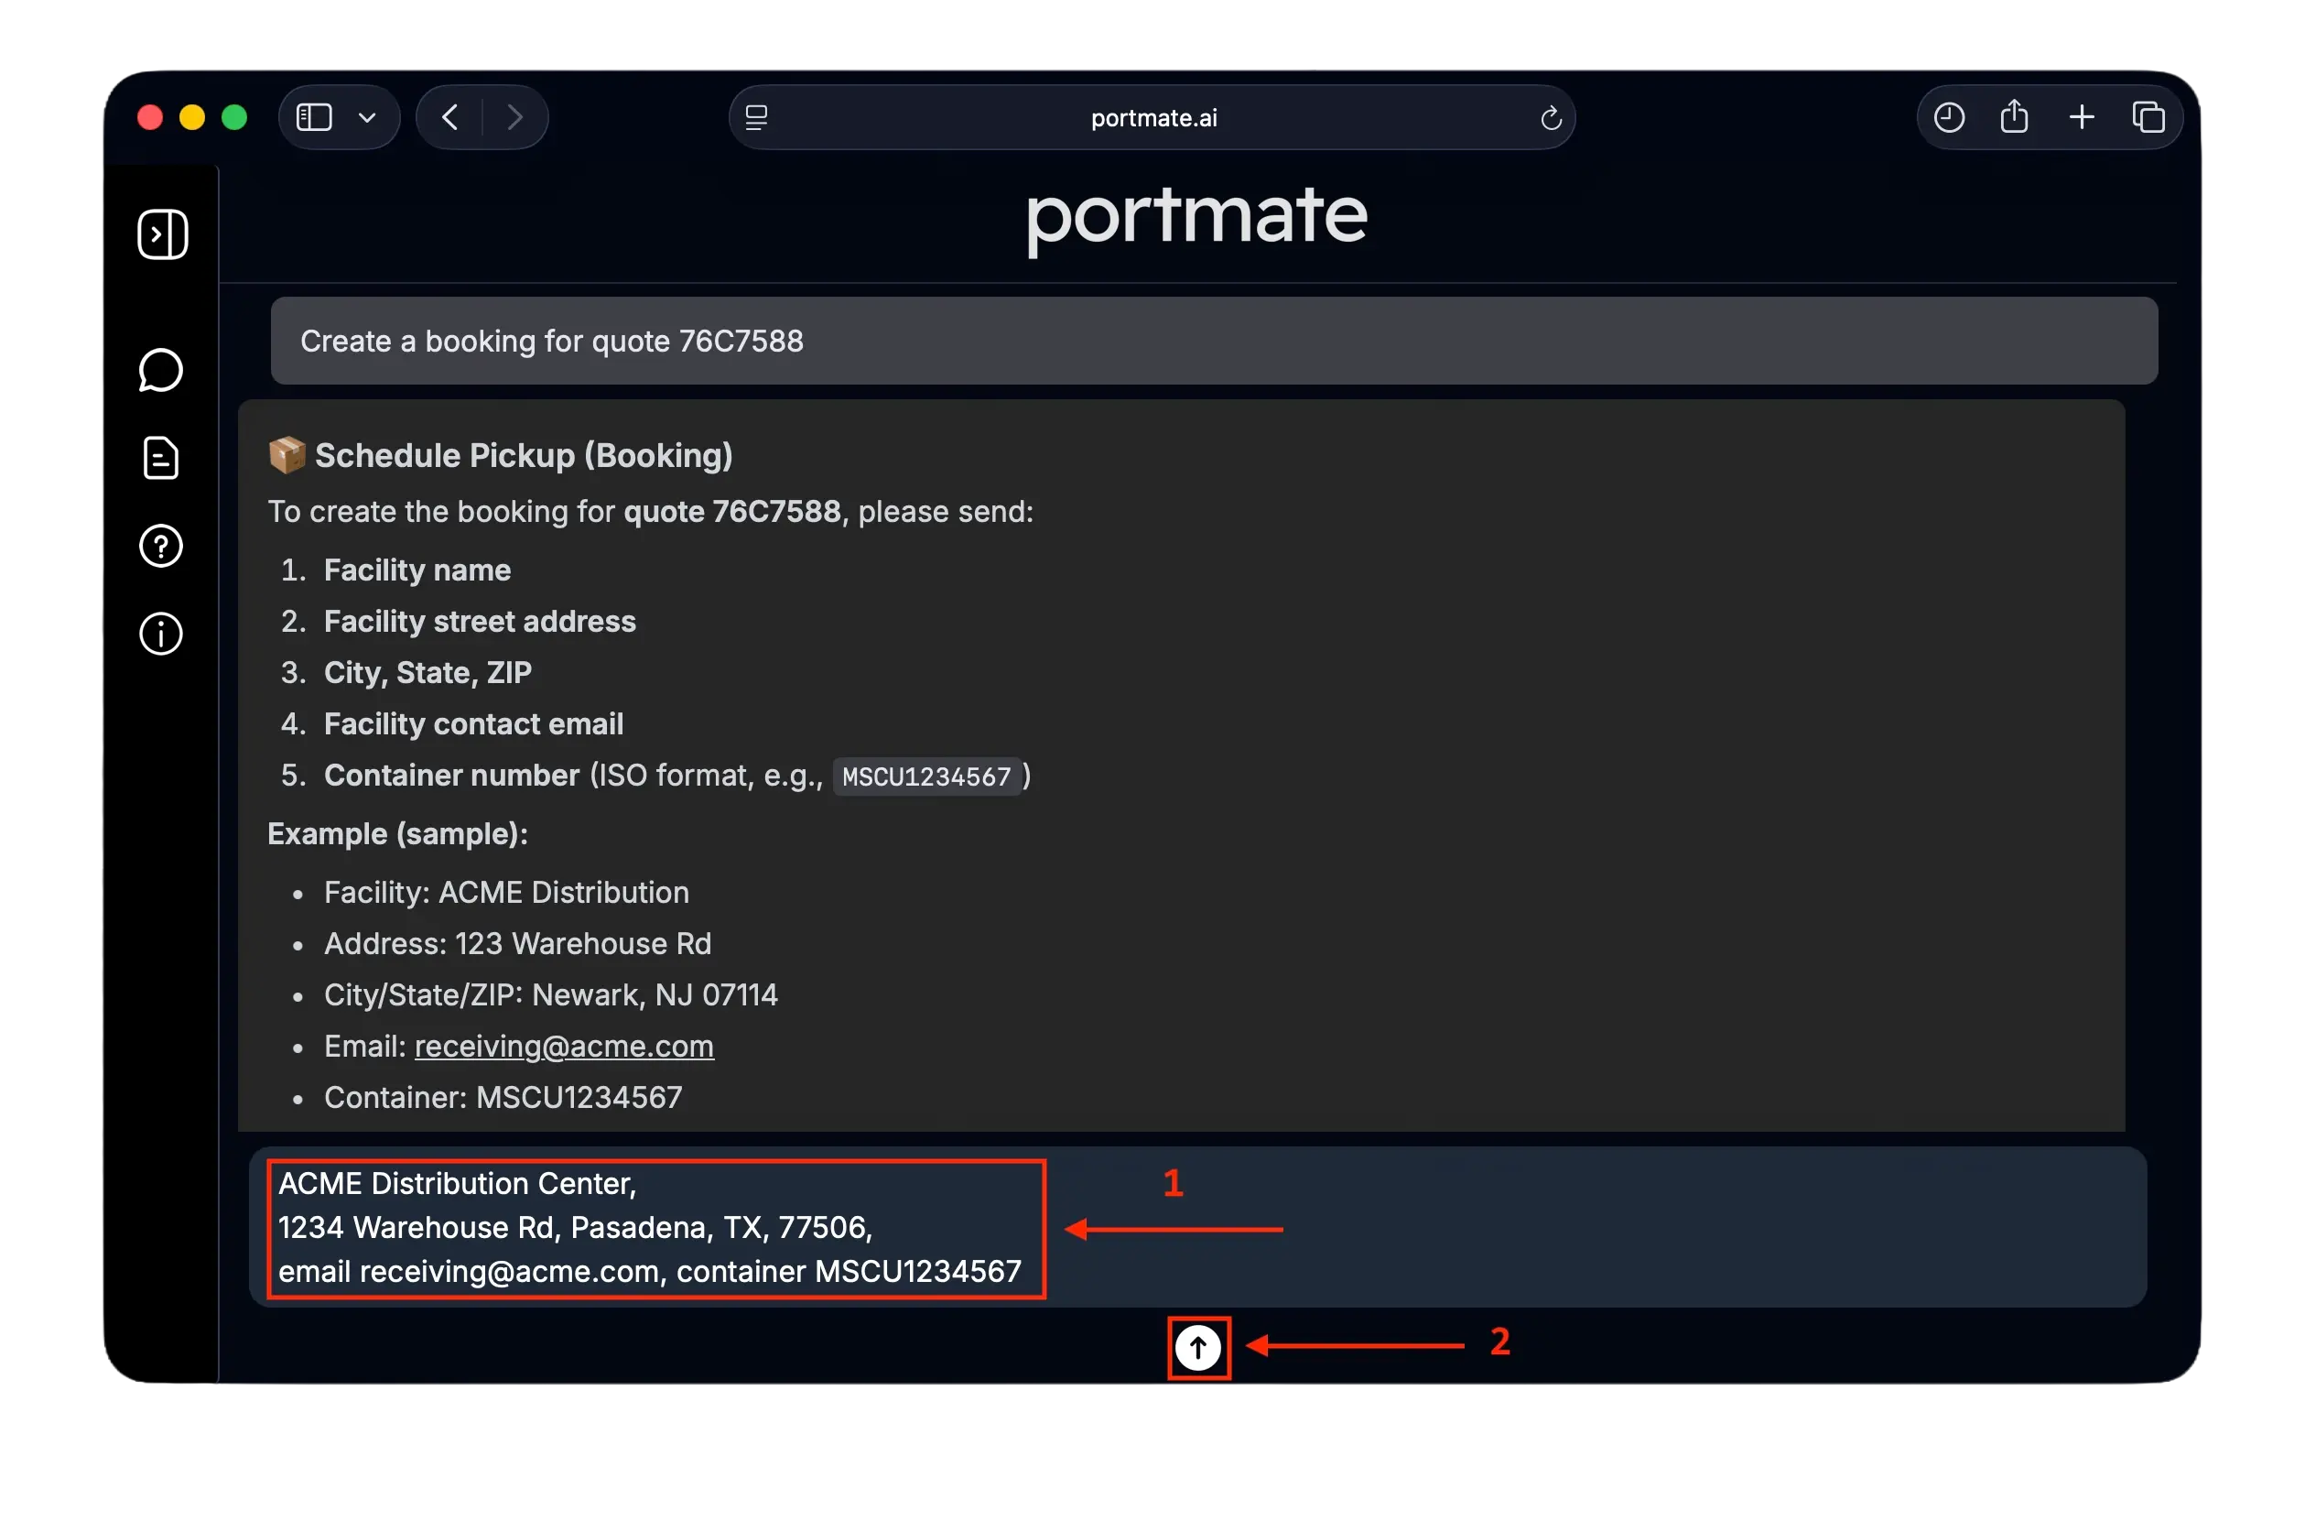This screenshot has height=1520, width=2305.
Task: Click 'Address: 123 Warehouse Rd' bullet
Action: click(x=517, y=944)
